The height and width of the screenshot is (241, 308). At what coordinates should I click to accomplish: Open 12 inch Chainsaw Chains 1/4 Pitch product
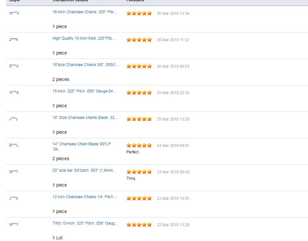click(x=85, y=197)
